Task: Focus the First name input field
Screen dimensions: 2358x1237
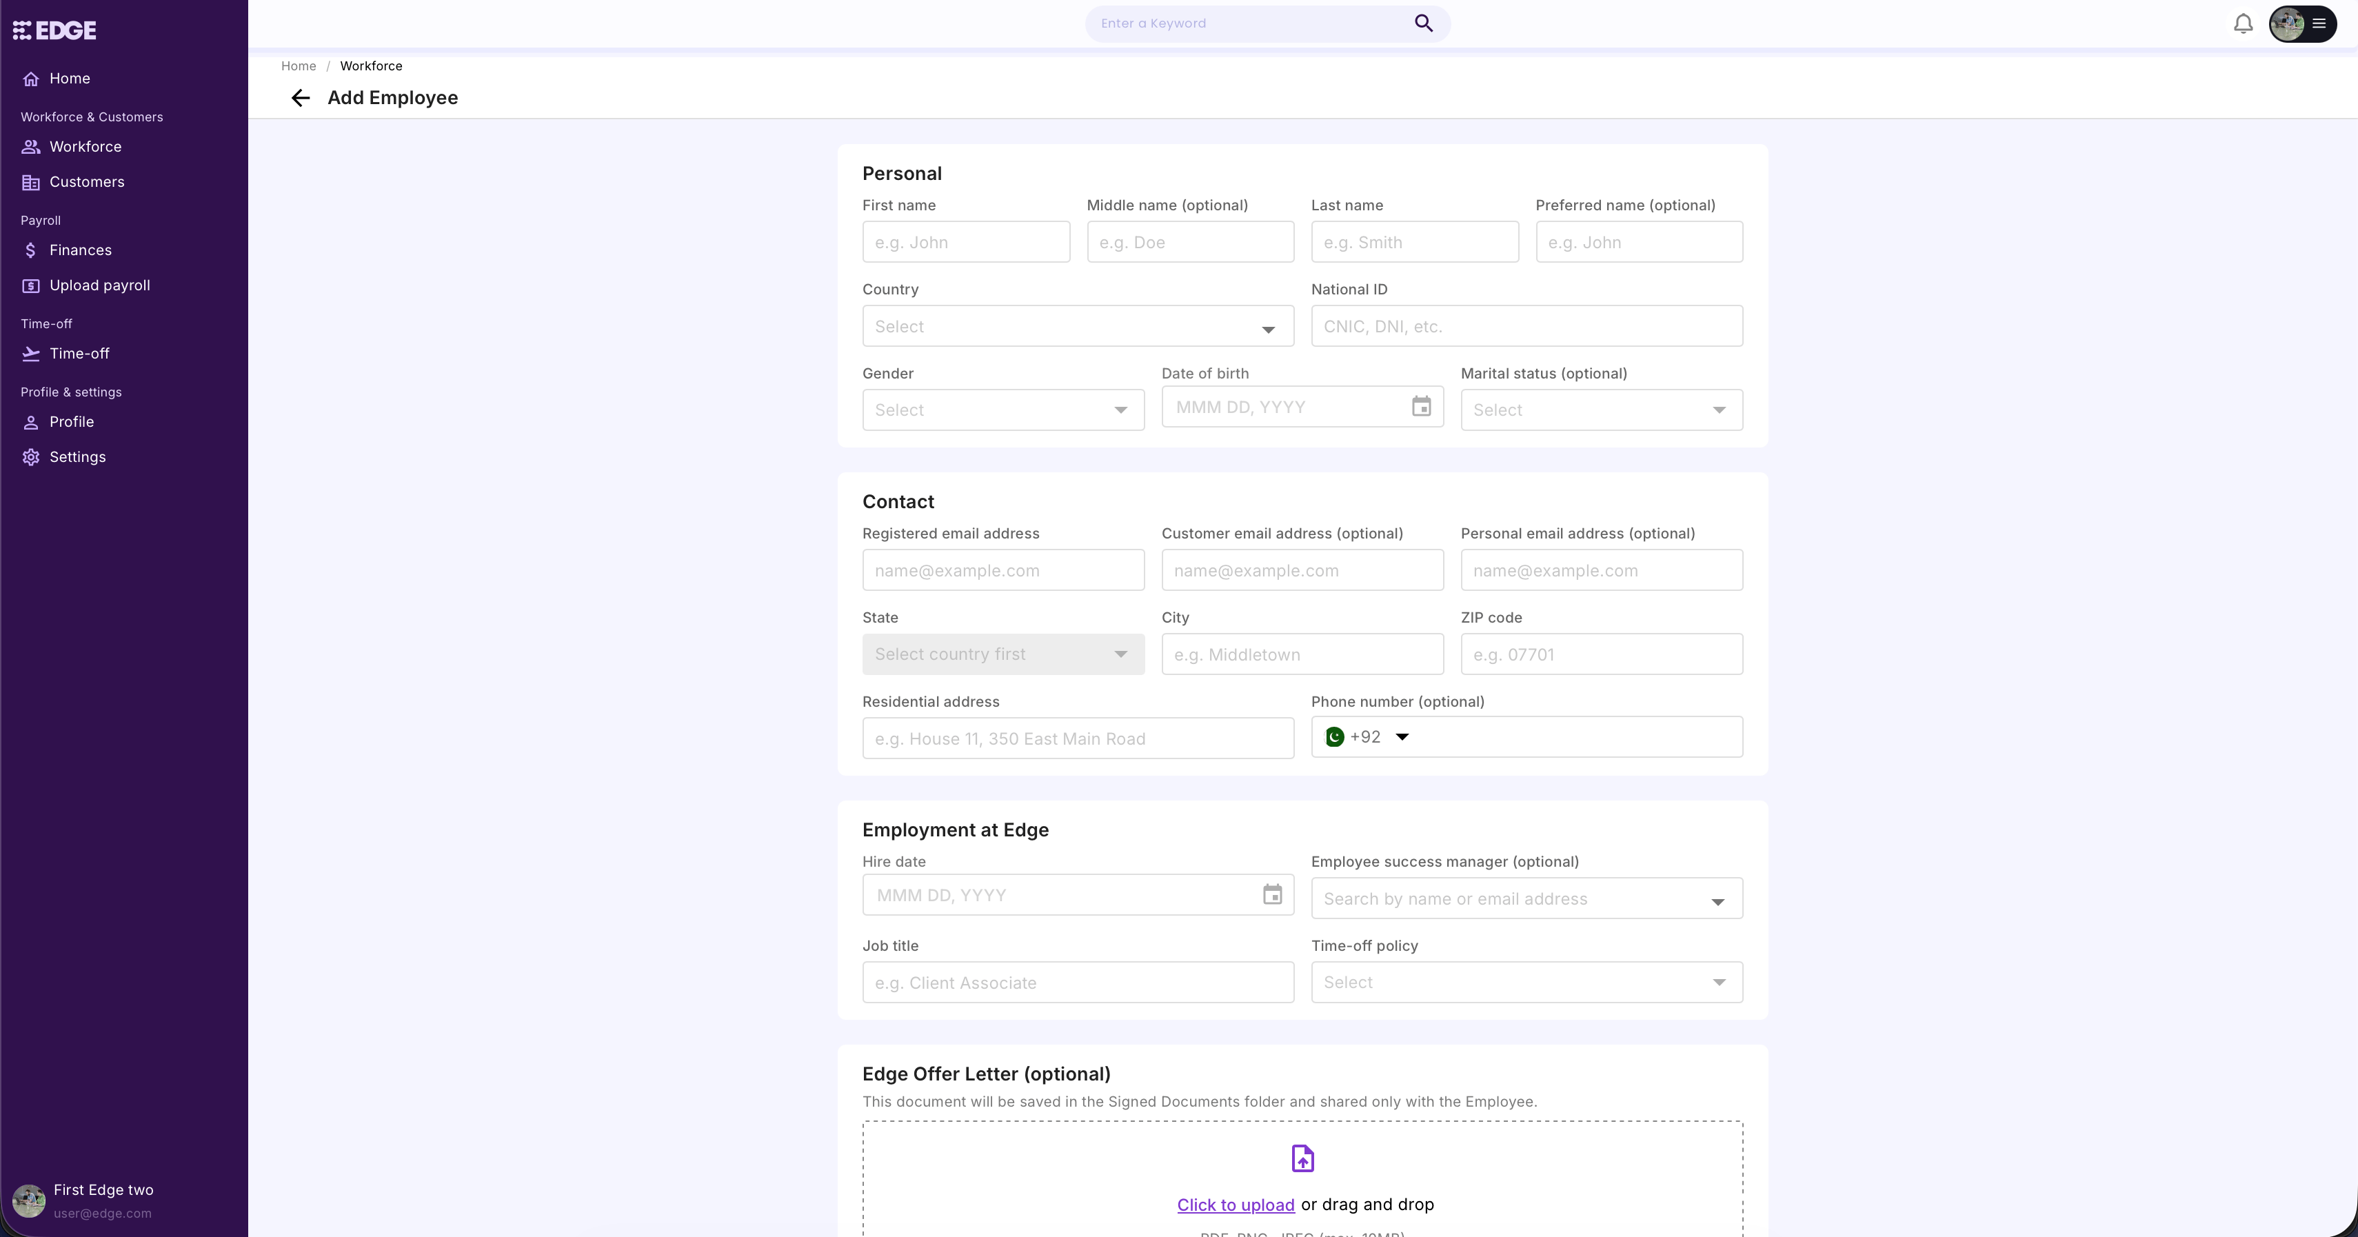Action: pyautogui.click(x=965, y=243)
